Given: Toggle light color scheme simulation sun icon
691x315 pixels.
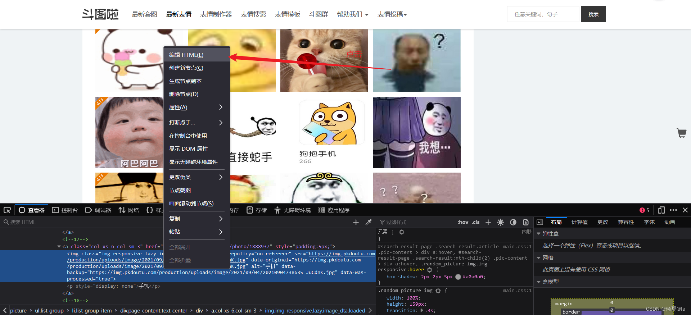Looking at the screenshot, I should click(501, 222).
